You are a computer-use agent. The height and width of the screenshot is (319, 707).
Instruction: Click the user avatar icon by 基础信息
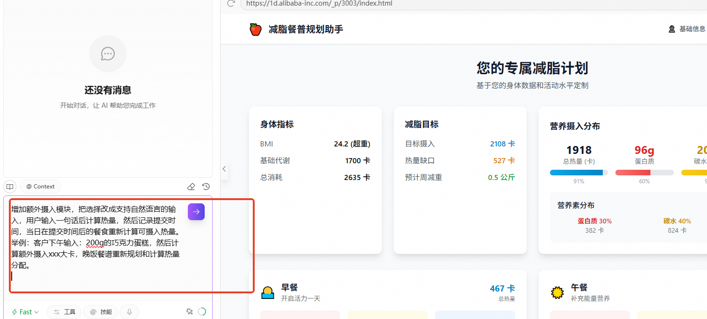pos(672,29)
